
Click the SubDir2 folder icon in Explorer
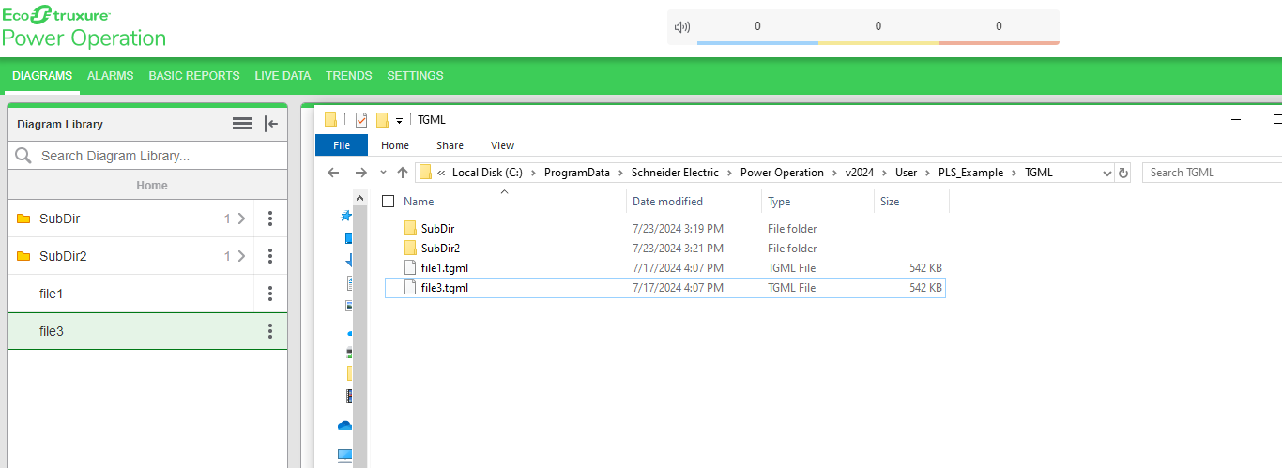[x=410, y=249]
